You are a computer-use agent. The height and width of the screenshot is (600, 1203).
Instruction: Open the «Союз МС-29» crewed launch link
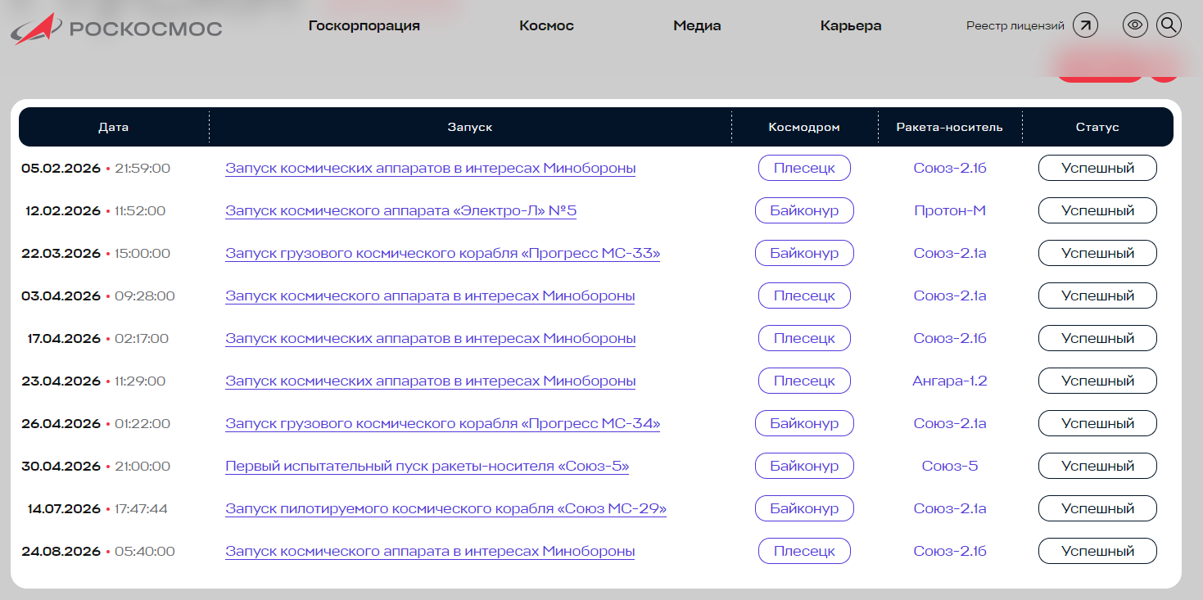pyautogui.click(x=446, y=509)
